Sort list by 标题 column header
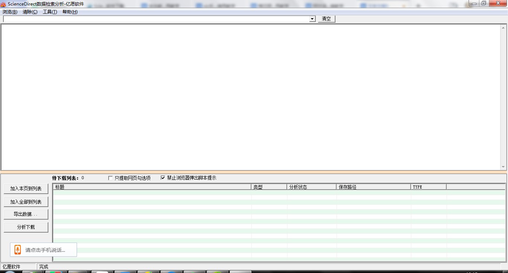This screenshot has height=273, width=508. (x=152, y=187)
